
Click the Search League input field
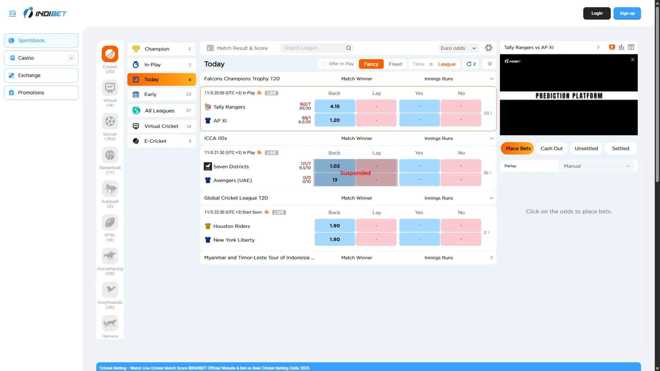tap(313, 48)
